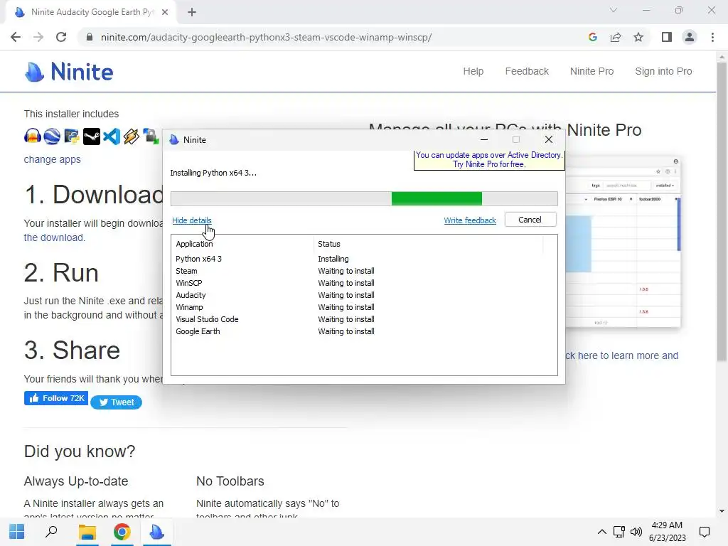
Task: Click Facebook Follow 72K button
Action: click(x=56, y=398)
